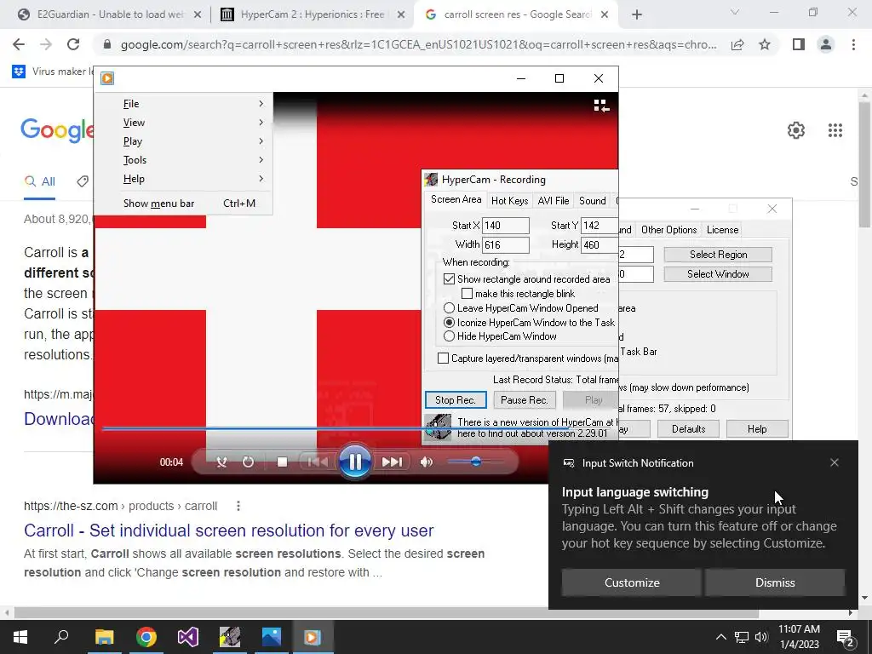The width and height of the screenshot is (872, 654).
Task: Open a new Chrome tab
Action: coord(637,14)
